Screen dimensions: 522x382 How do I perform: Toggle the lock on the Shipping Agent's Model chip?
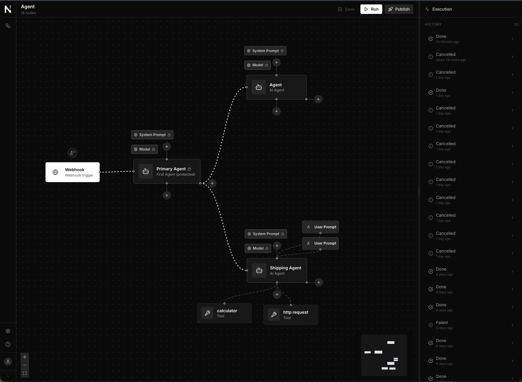(267, 248)
